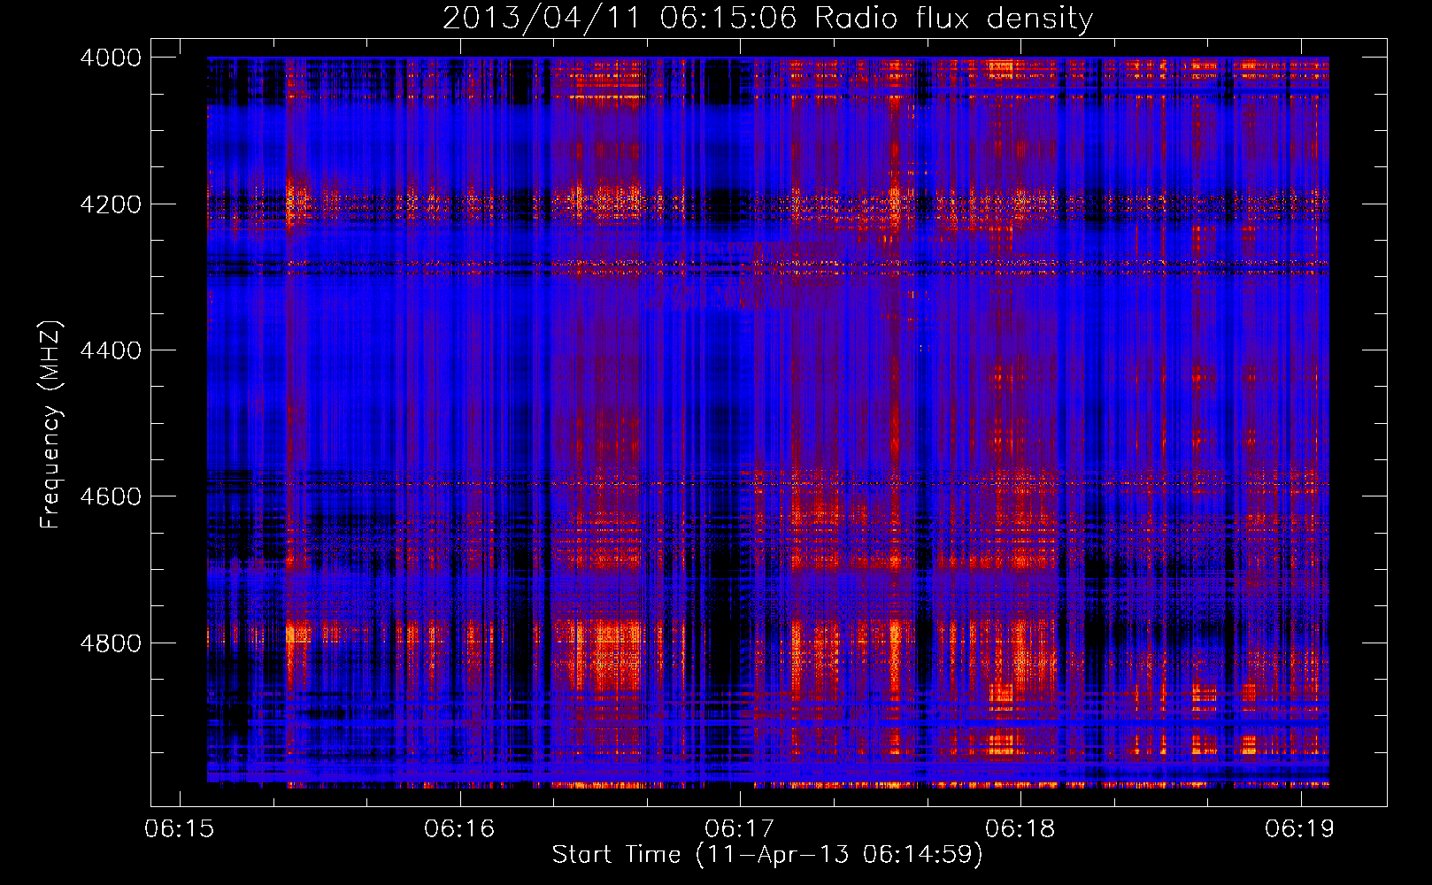1432x885 pixels.
Task: Click the 06:17 time axis label
Action: (740, 828)
